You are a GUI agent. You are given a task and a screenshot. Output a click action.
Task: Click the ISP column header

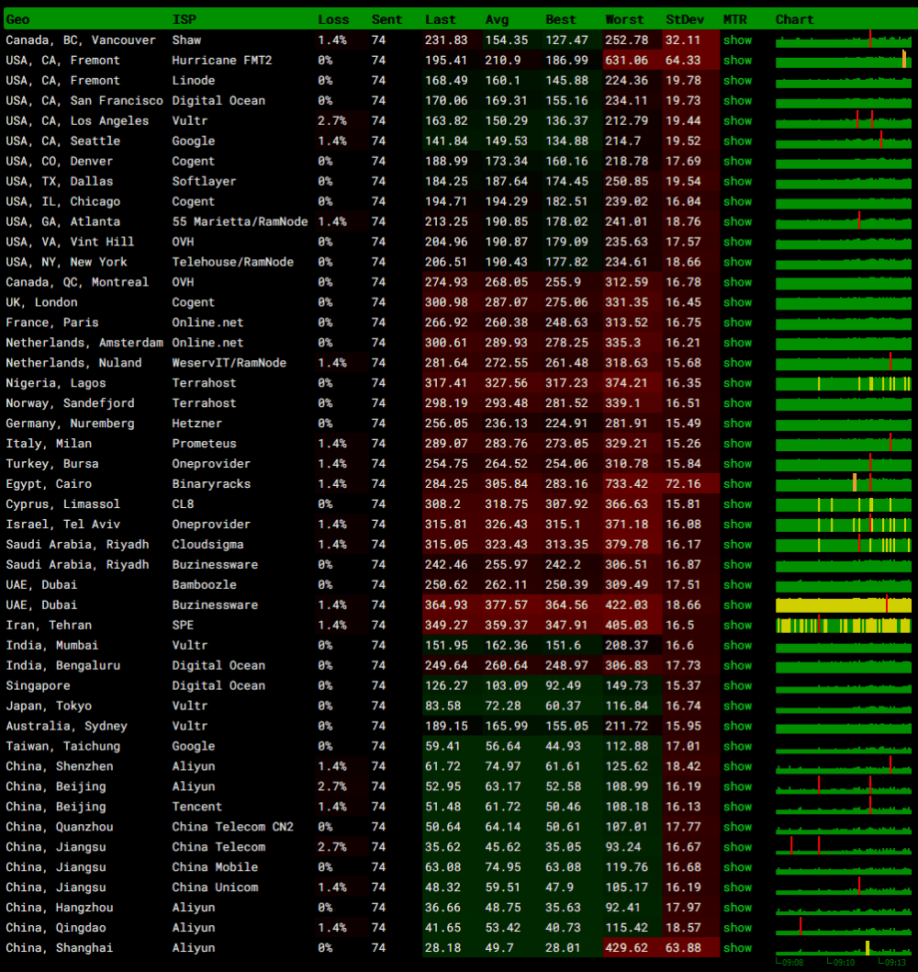tap(184, 19)
